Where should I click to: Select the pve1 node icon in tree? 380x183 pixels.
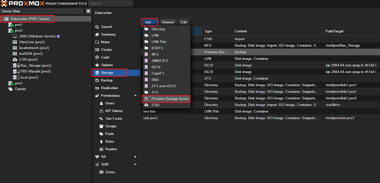click(11, 24)
